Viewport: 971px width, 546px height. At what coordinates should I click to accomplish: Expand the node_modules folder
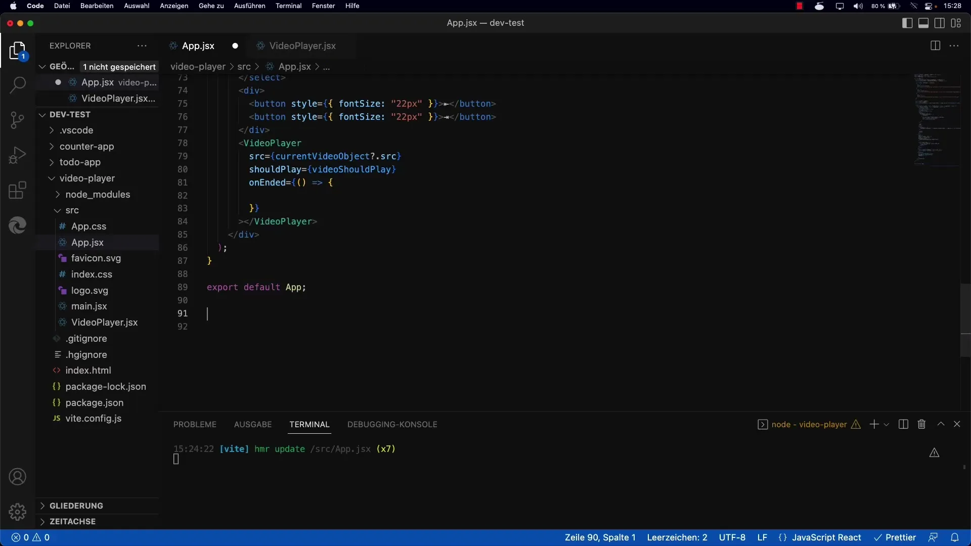click(97, 194)
